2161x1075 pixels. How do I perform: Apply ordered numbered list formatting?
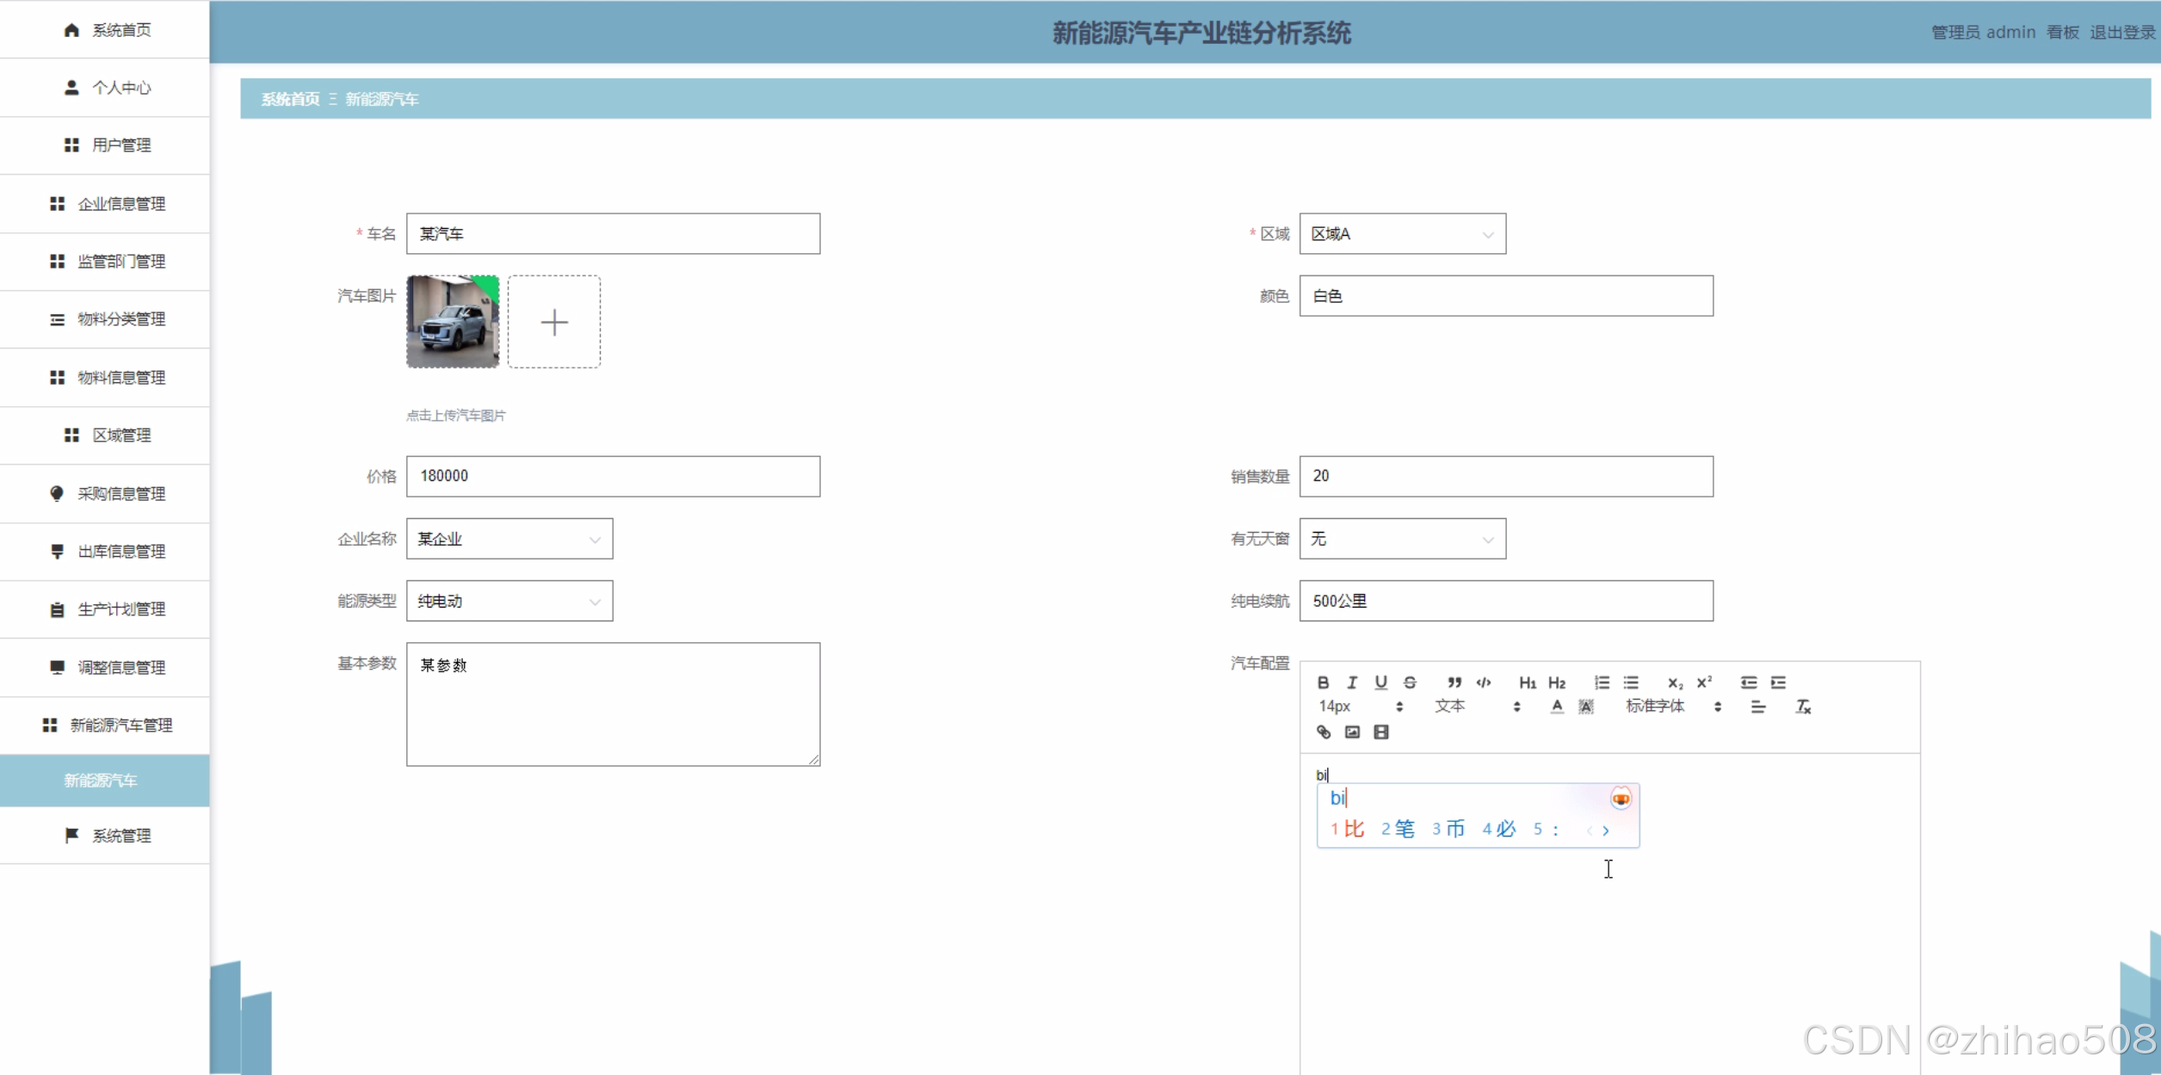1602,683
